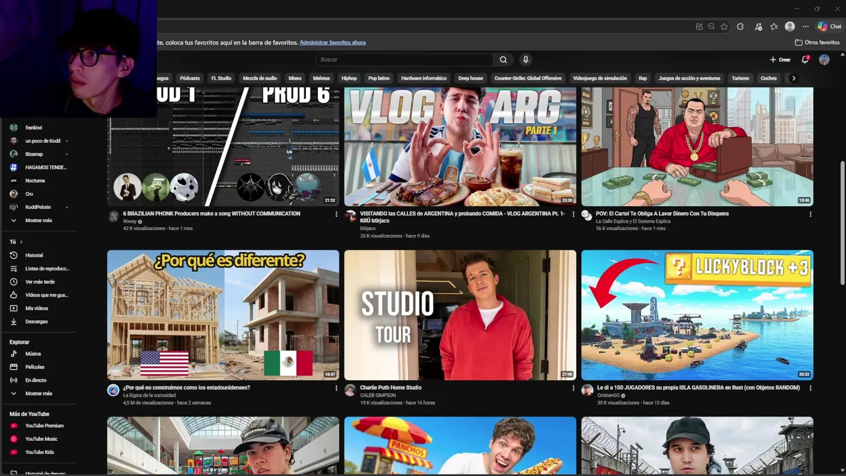Screen dimensions: 846x476
Task: Open Películas in Explorar section
Action: click(x=34, y=367)
